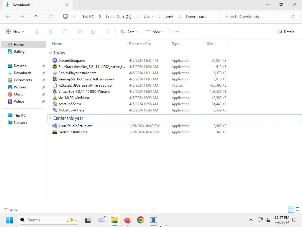
Task: Refresh the Downloads folder view
Action: click(50, 17)
